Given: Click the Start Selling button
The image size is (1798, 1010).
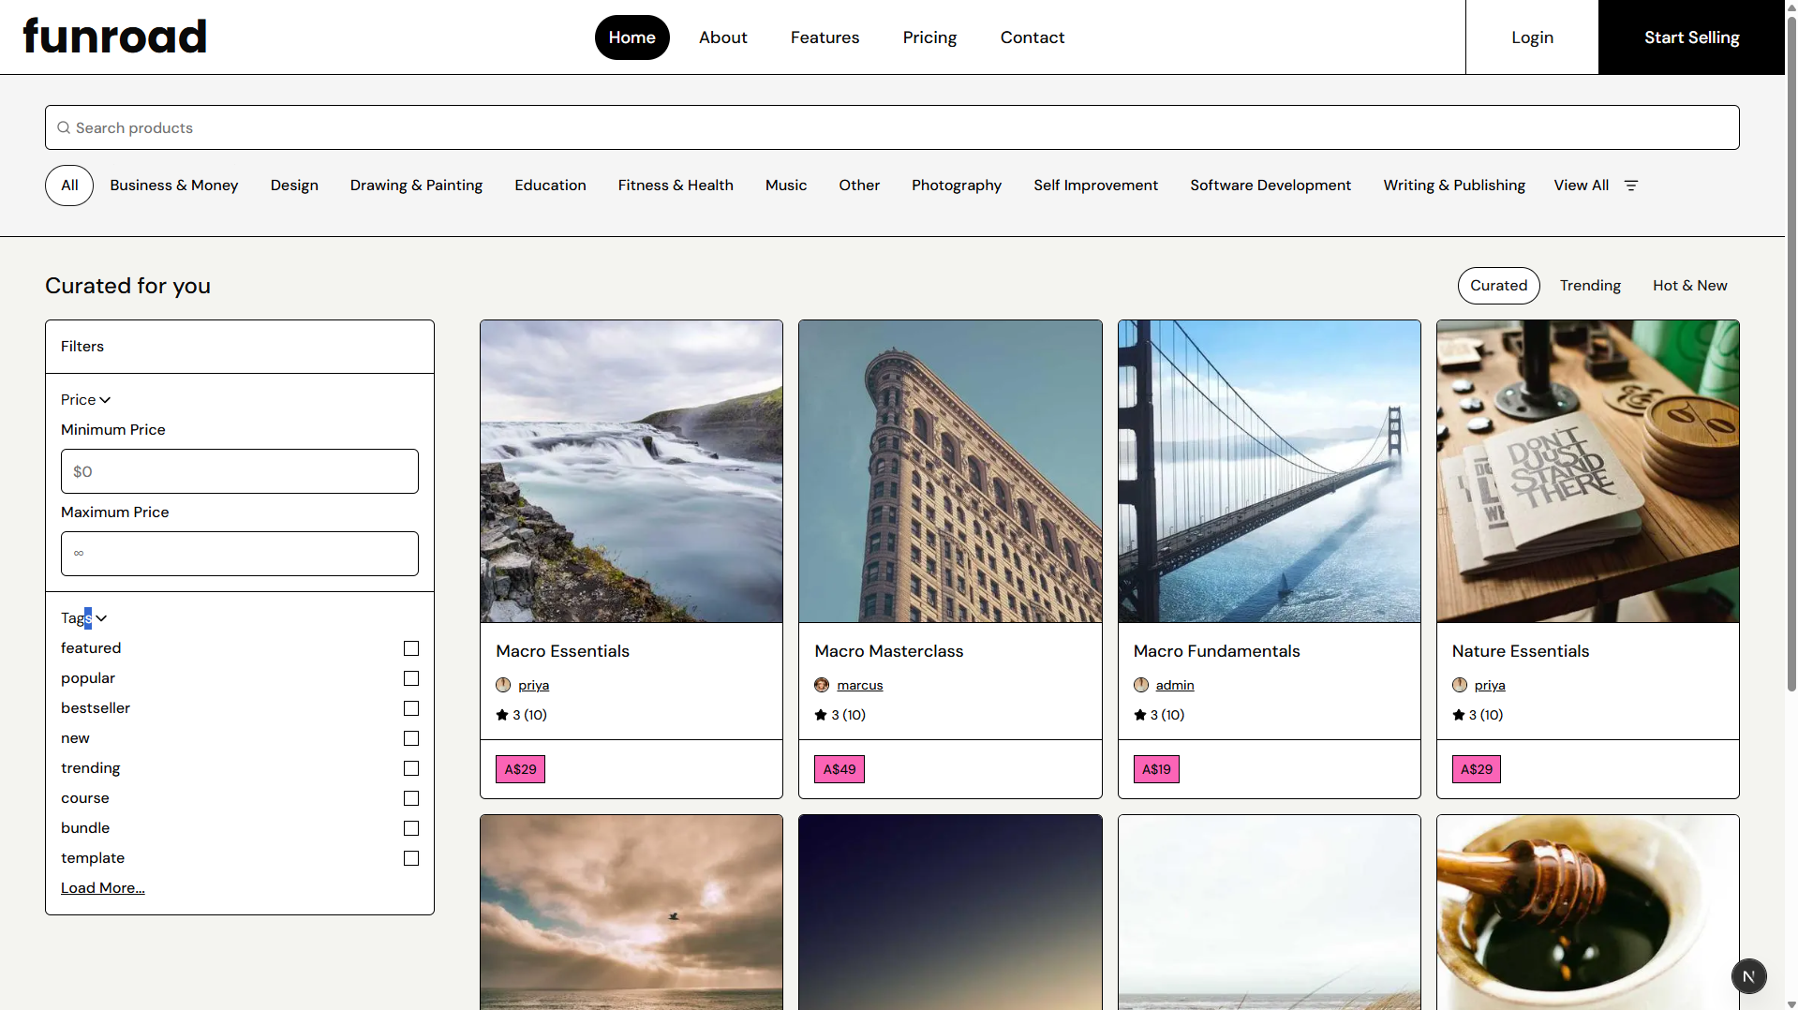Looking at the screenshot, I should pos(1691,37).
